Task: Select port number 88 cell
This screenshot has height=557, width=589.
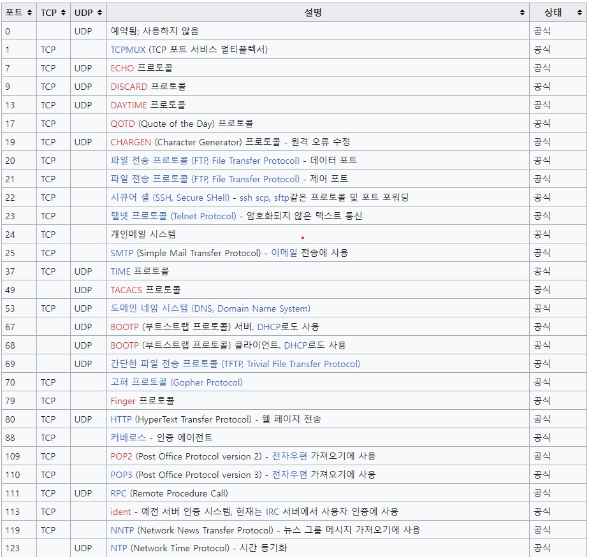Action: click(x=19, y=438)
